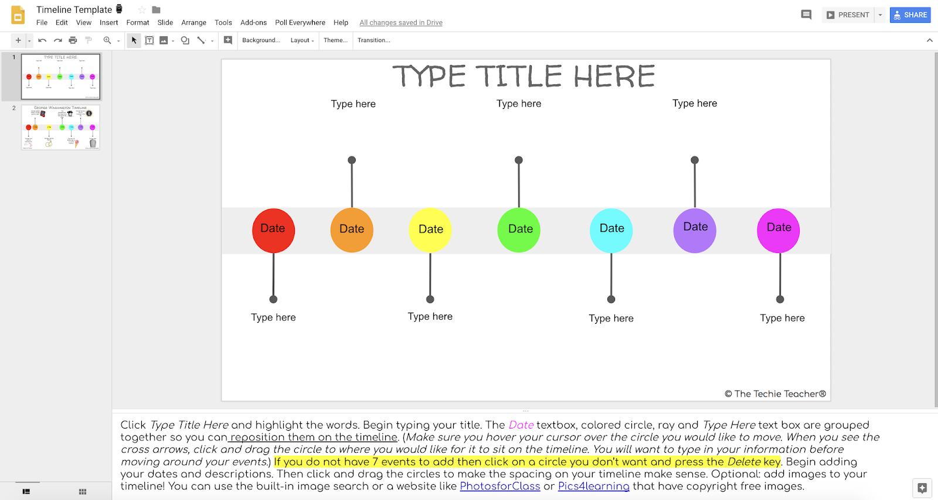938x500 pixels.
Task: Open the Insert menu
Action: coord(108,22)
